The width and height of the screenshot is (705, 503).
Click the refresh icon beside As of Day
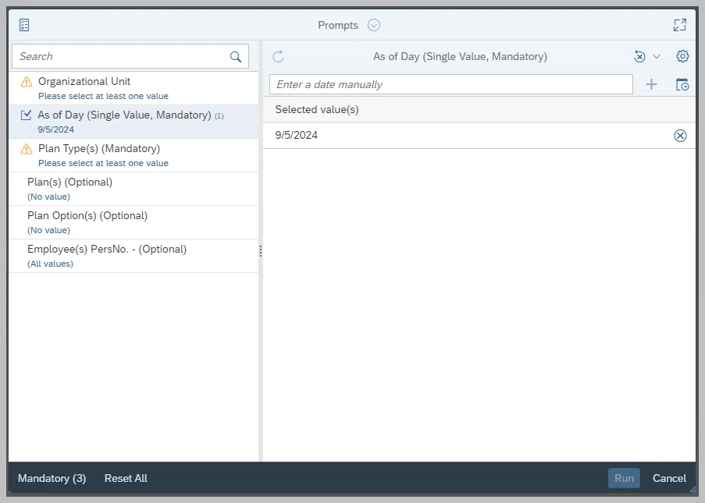pos(278,56)
